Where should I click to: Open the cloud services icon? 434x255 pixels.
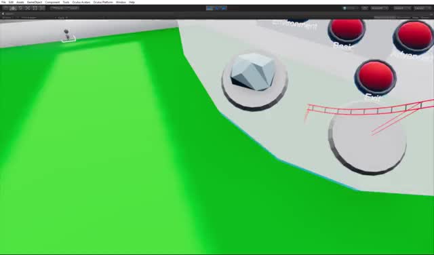point(365,8)
